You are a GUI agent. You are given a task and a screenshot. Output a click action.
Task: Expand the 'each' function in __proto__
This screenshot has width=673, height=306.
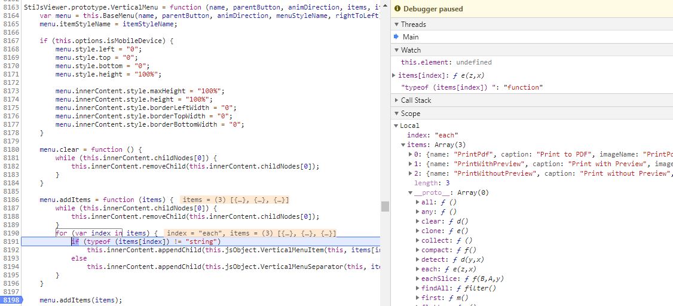pos(418,269)
